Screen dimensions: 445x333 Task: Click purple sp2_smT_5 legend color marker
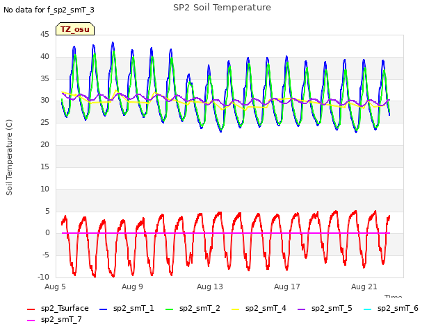click(301, 309)
